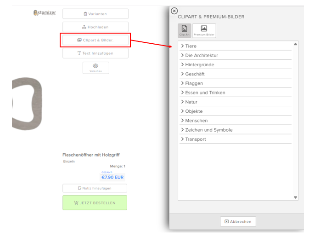Open the Menschen clipart category
The height and width of the screenshot is (237, 309).
pyautogui.click(x=196, y=121)
